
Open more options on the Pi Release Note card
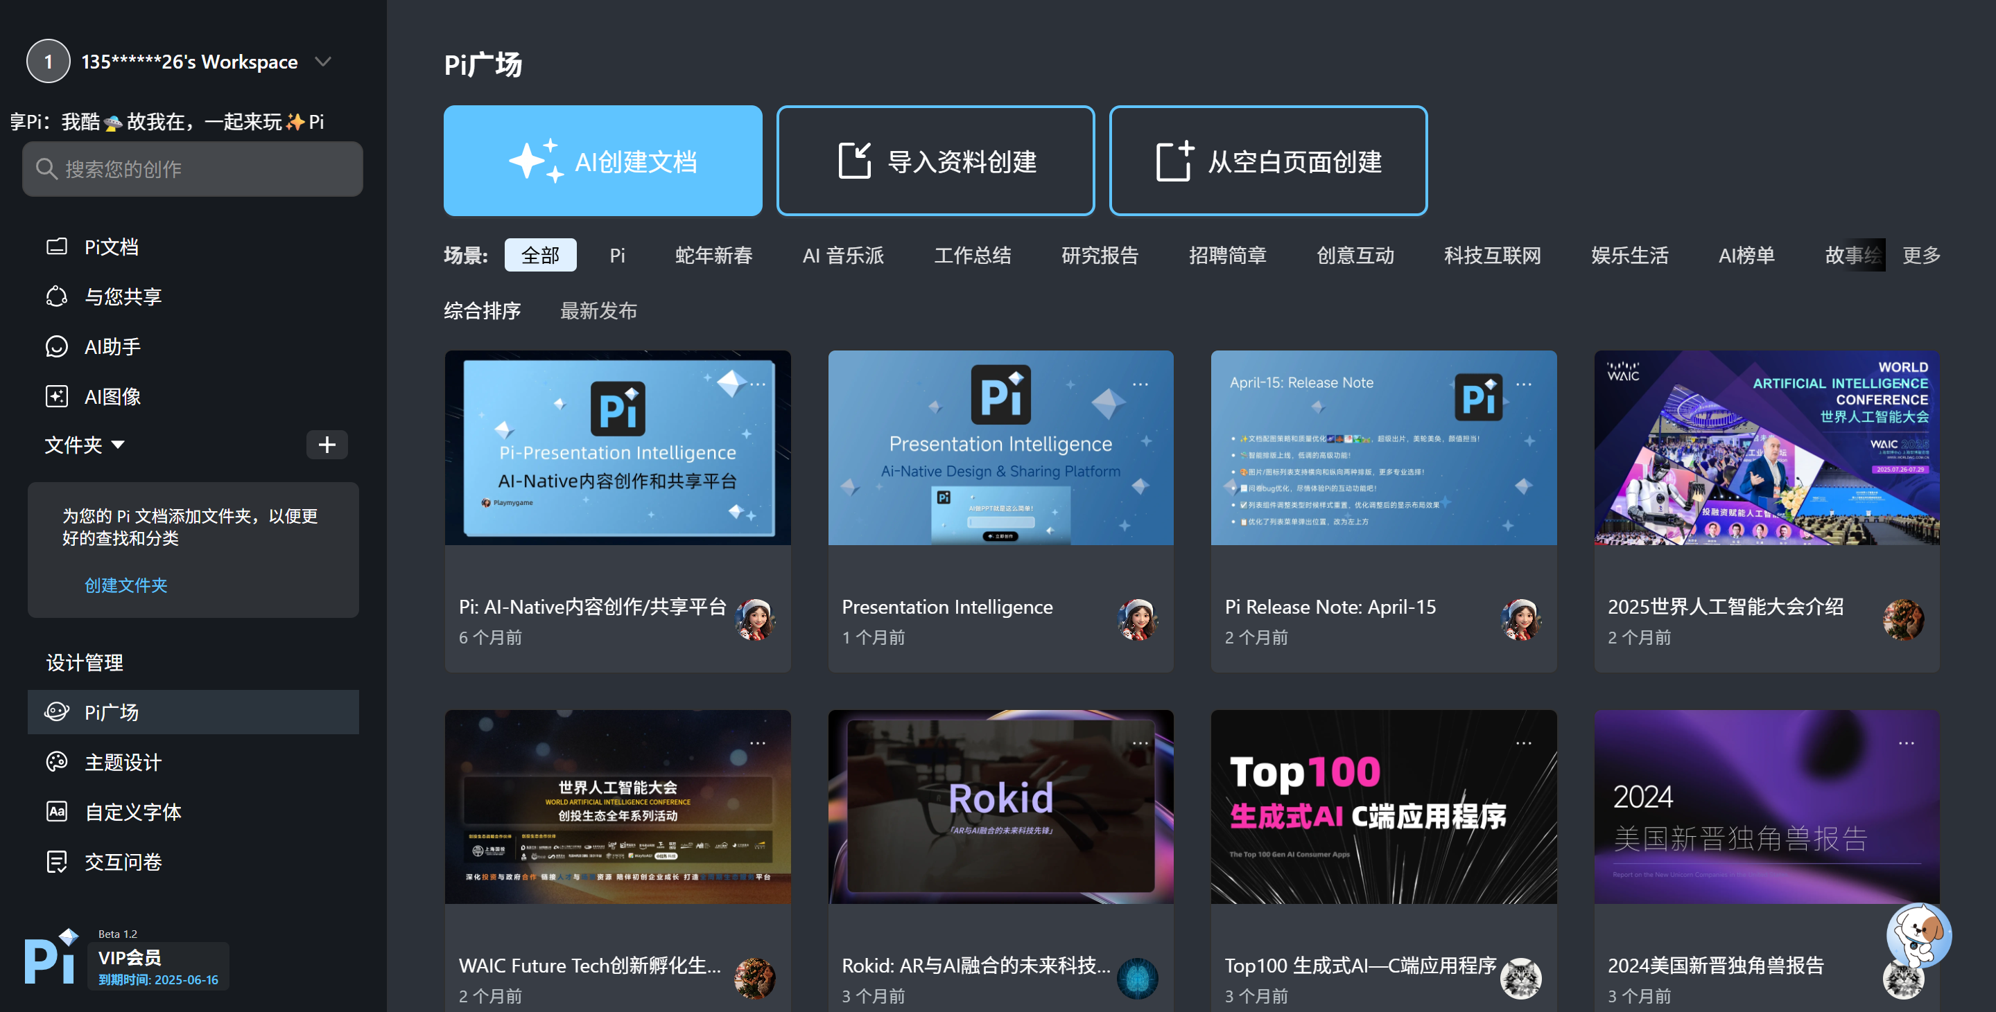(x=1523, y=384)
